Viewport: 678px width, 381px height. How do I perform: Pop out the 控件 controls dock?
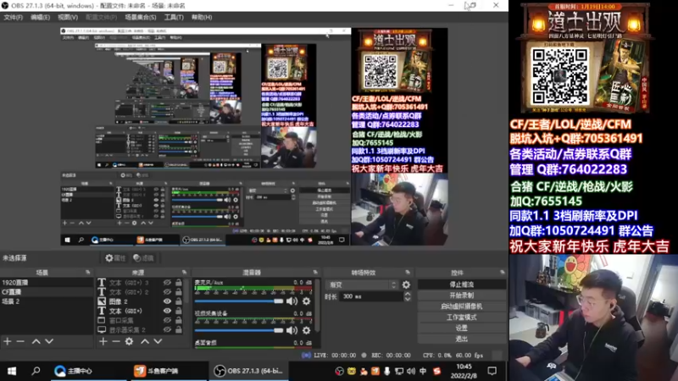point(502,272)
